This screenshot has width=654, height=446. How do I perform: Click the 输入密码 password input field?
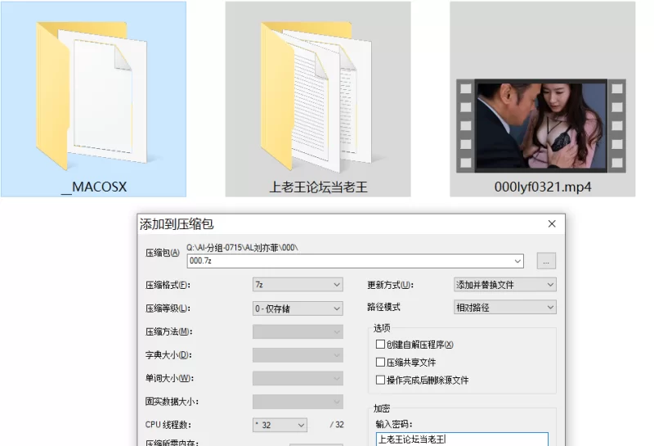tap(462, 439)
